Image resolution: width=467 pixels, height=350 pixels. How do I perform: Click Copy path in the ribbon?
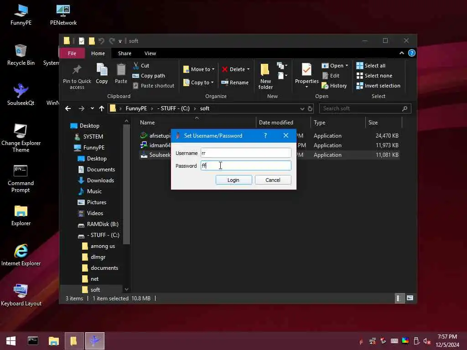pos(149,76)
